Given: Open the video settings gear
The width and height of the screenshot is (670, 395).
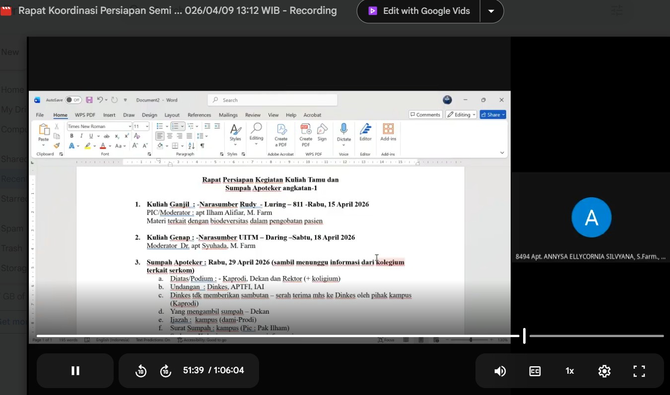Looking at the screenshot, I should [x=604, y=371].
